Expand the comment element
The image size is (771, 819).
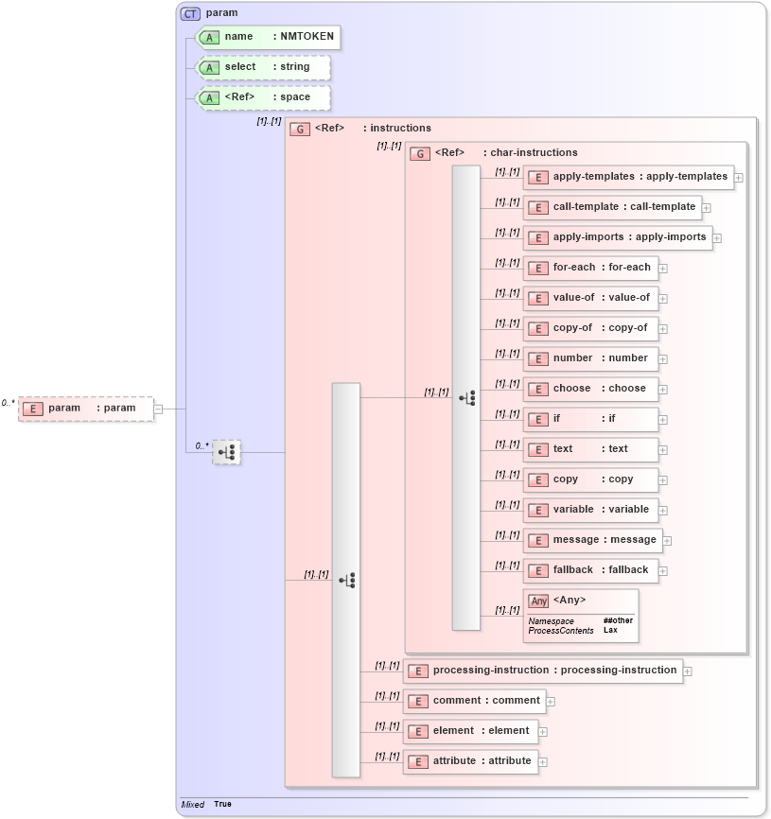550,701
